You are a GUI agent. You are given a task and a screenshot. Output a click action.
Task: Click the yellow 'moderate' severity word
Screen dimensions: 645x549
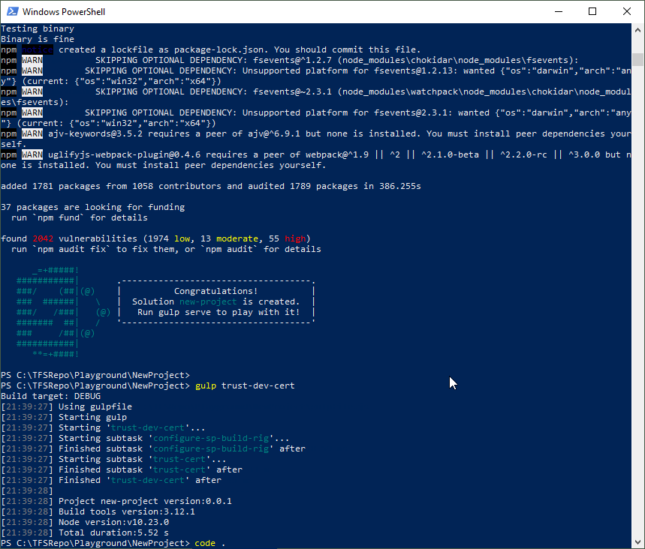(237, 238)
